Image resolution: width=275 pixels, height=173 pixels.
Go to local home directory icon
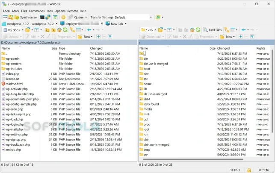point(59,30)
